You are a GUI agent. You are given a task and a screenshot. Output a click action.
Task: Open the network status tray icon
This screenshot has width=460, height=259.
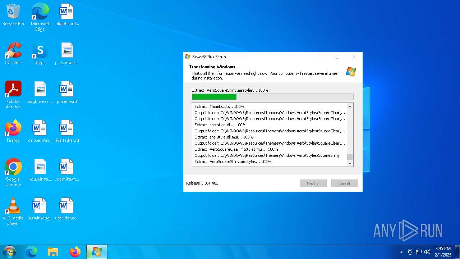click(419, 252)
